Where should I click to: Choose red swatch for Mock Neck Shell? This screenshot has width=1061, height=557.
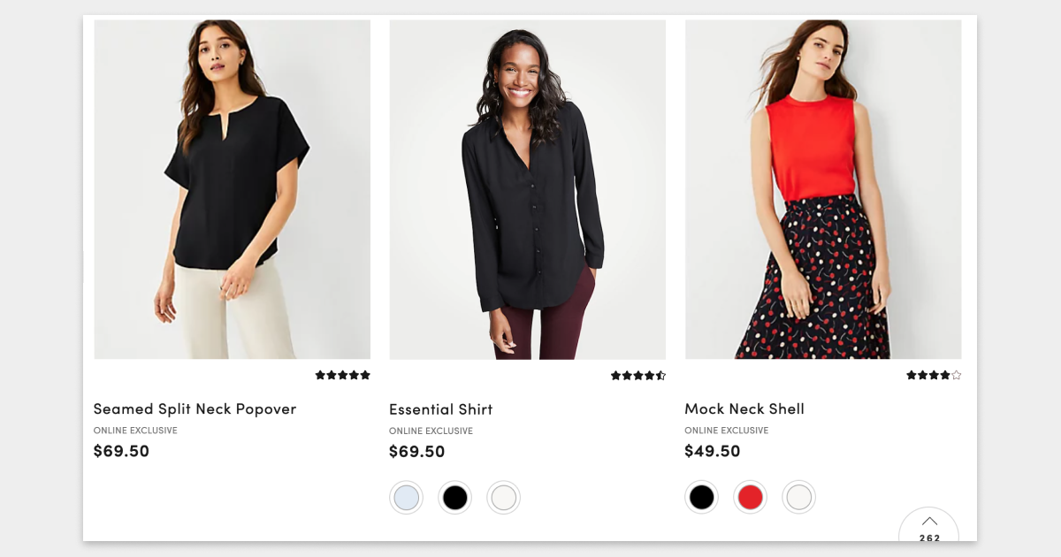(x=750, y=498)
